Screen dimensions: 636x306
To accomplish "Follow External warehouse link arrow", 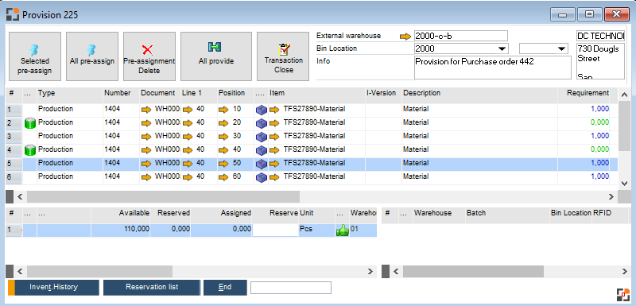I will 405,37.
